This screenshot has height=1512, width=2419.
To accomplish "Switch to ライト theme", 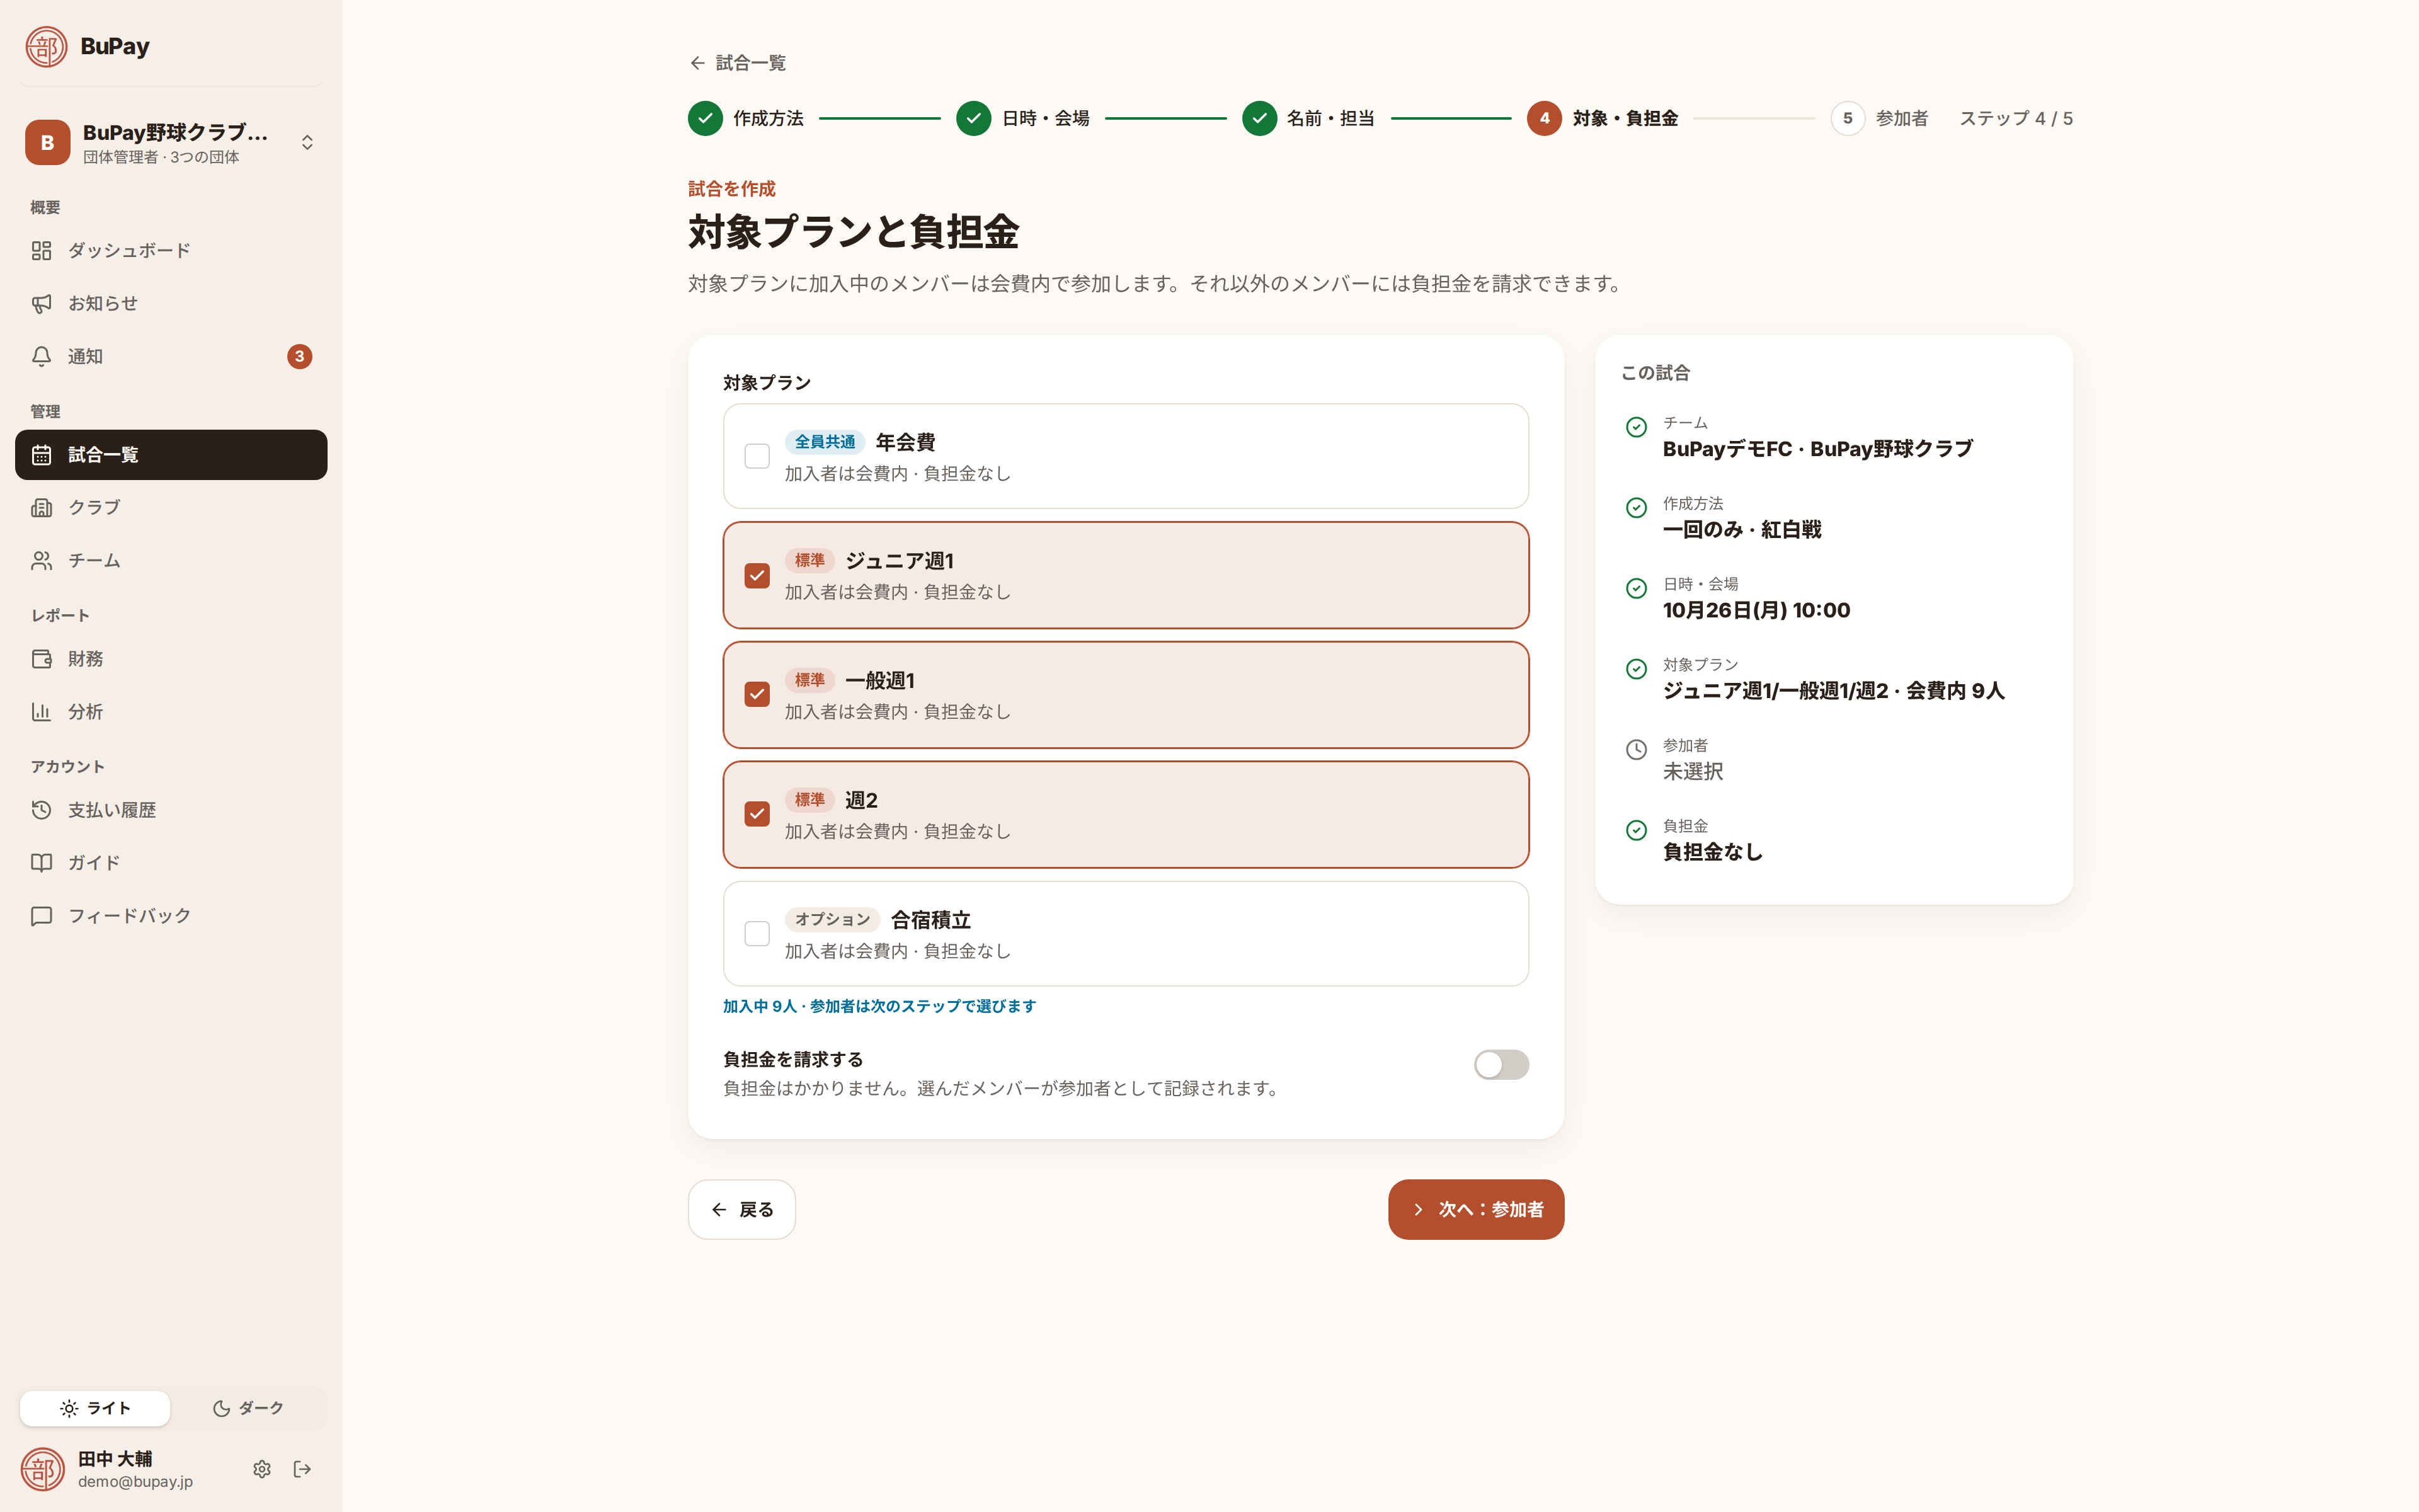I will click(95, 1408).
